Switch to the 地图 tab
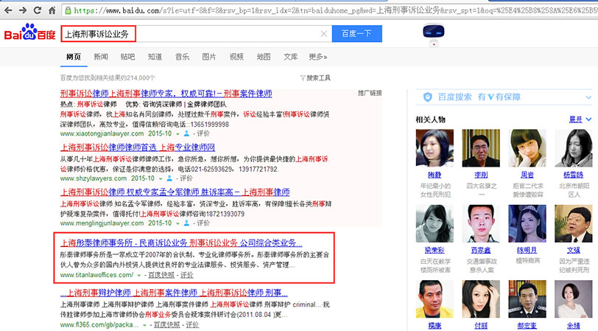 [x=264, y=57]
